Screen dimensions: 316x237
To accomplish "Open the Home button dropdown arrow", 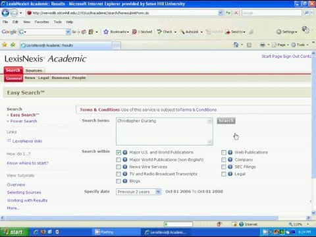I will coord(242,45).
